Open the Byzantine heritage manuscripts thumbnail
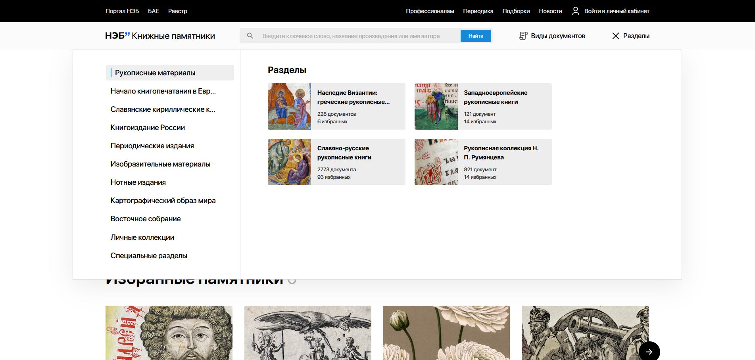Image resolution: width=755 pixels, height=360 pixels. 289,106
